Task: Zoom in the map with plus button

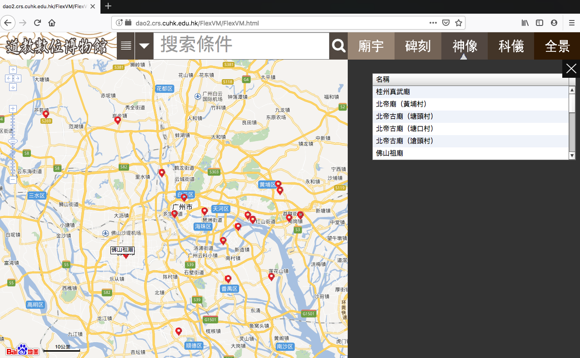Action: [13, 109]
